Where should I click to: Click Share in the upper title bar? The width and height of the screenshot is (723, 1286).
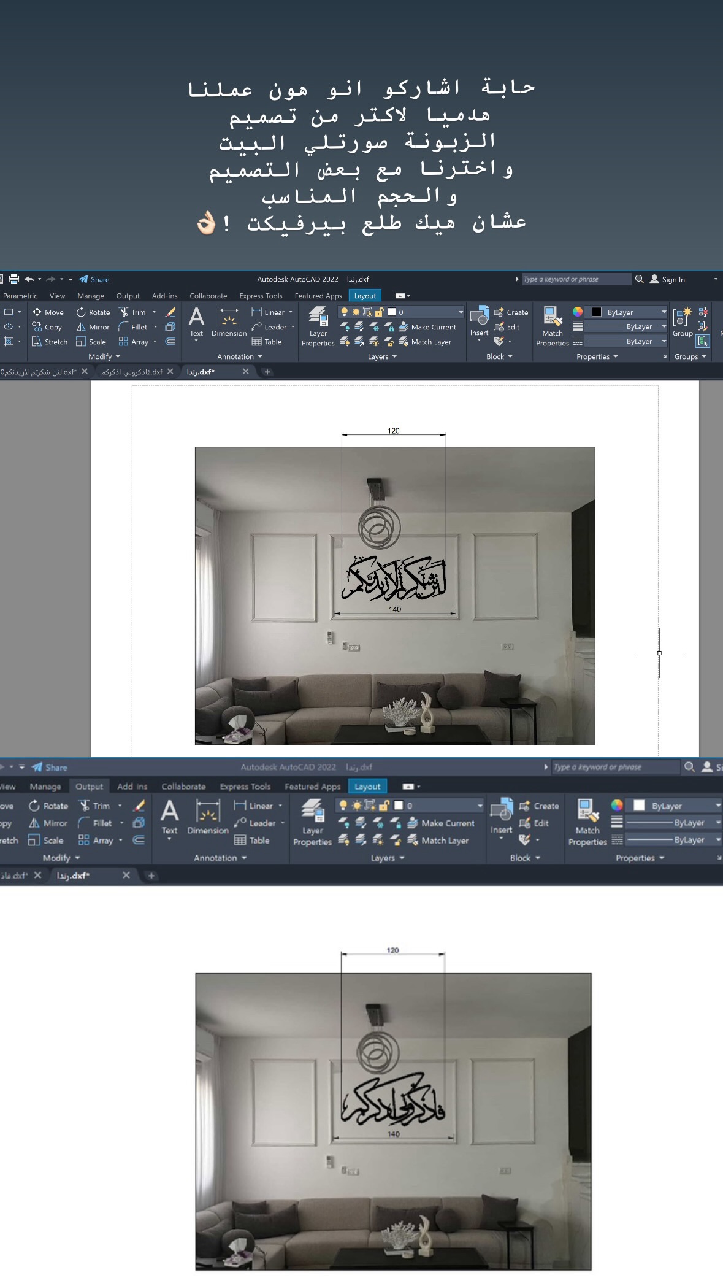point(94,279)
